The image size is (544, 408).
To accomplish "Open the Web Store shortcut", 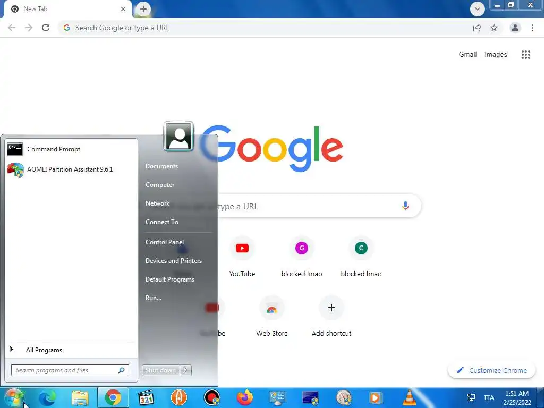I will tap(272, 317).
